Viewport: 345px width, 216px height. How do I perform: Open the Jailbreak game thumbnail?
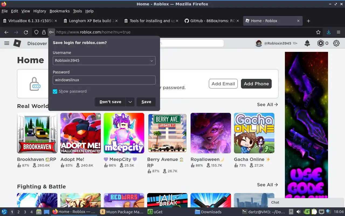(167, 200)
